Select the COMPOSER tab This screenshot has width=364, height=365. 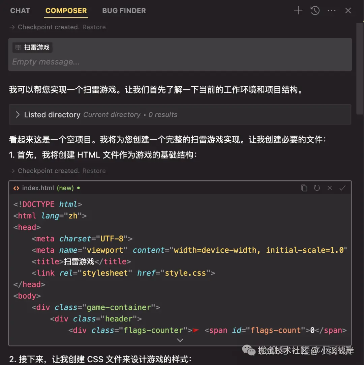66,10
